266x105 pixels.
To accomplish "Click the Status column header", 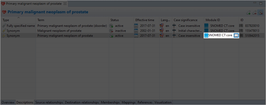I will 114,20.
